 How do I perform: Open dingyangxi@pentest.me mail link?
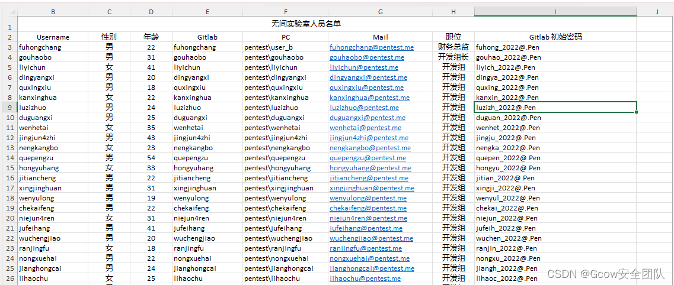coord(368,77)
